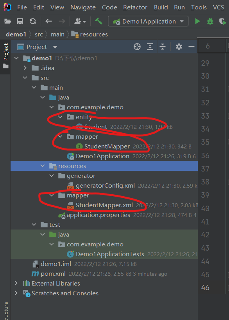Screen dimensions: 229x320
Task: Click the Expand All icon in Project panel
Action: point(150,47)
